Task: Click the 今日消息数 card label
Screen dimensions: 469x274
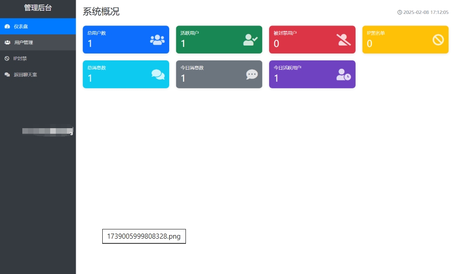Action: coord(192,67)
